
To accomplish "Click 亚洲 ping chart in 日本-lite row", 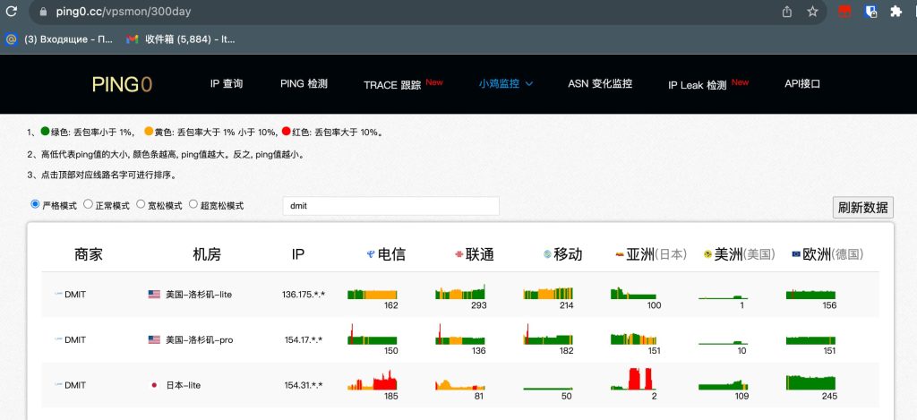I will (632, 379).
